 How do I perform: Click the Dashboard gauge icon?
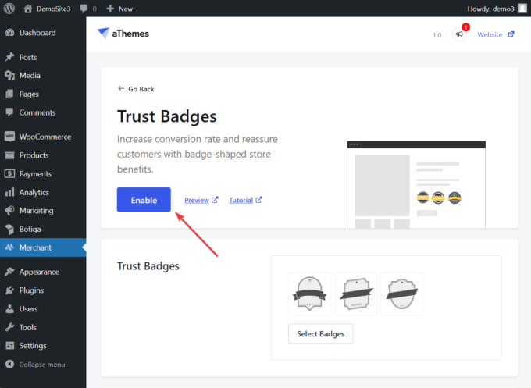tap(9, 33)
